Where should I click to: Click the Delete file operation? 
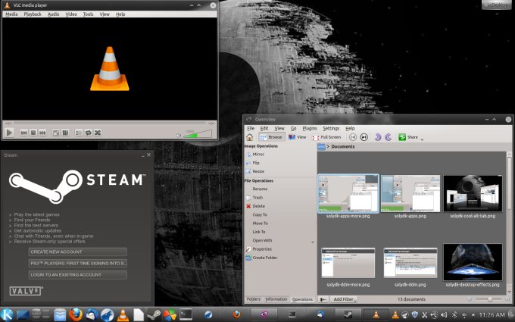(x=259, y=206)
